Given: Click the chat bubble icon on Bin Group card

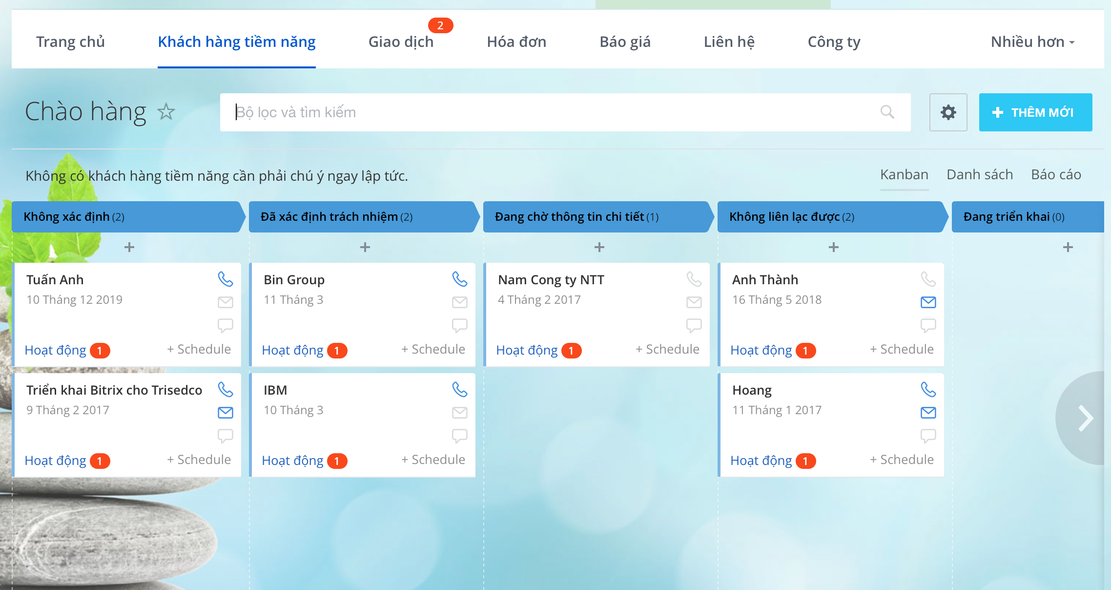Looking at the screenshot, I should point(459,325).
